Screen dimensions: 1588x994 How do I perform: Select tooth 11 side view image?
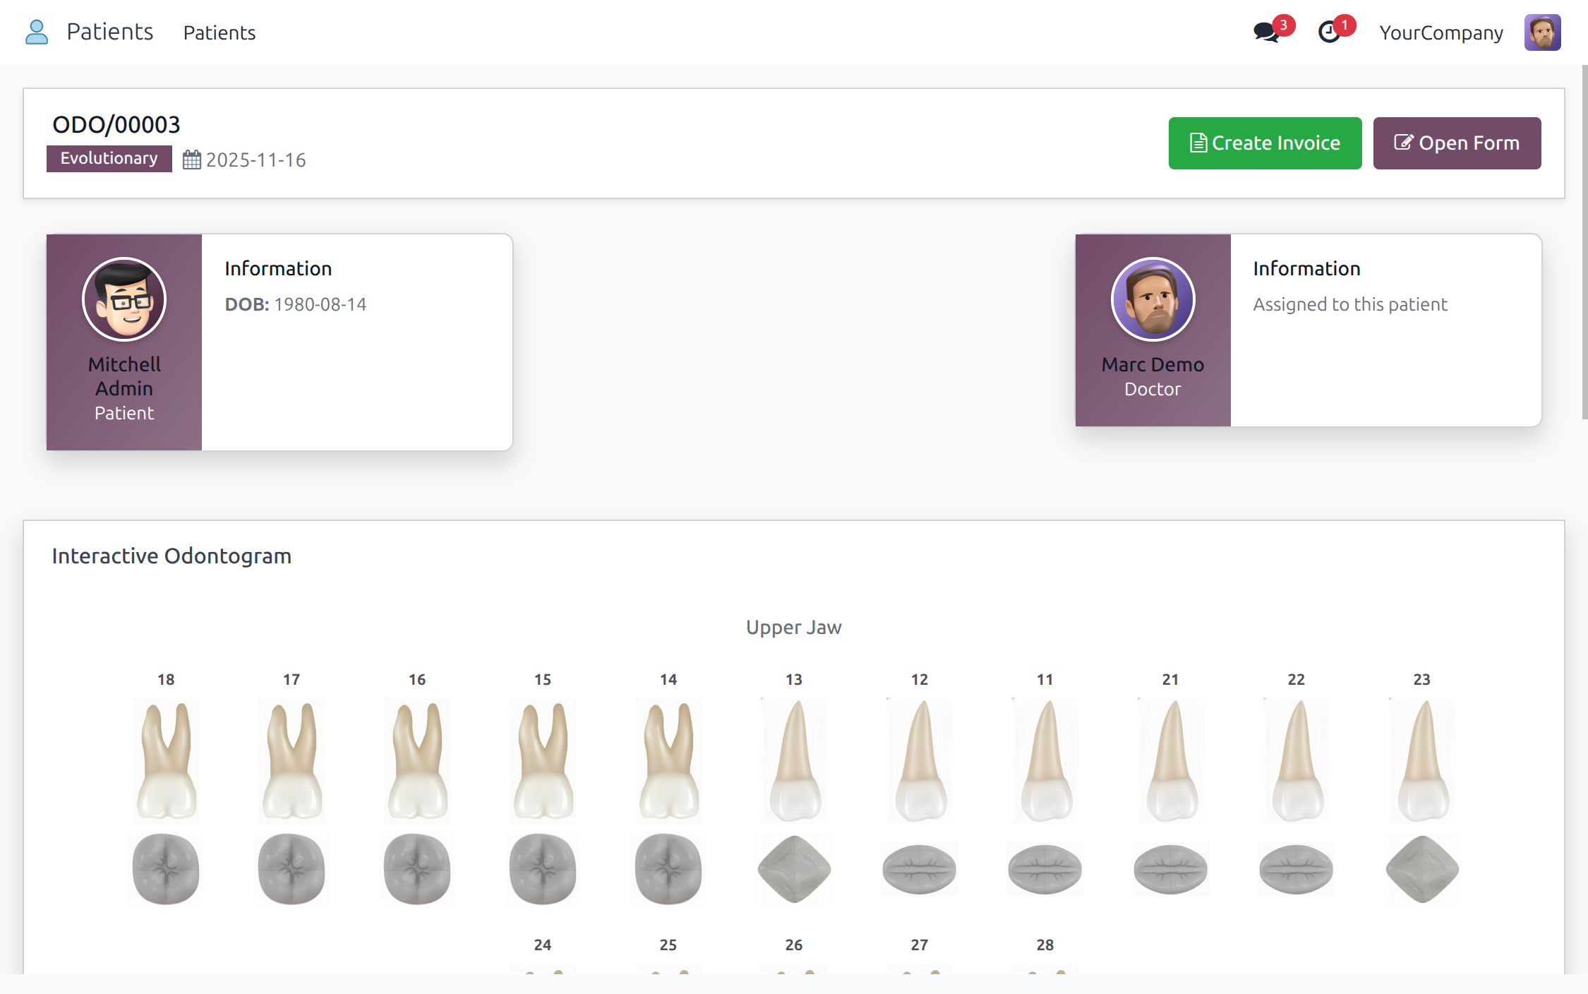coord(1045,760)
